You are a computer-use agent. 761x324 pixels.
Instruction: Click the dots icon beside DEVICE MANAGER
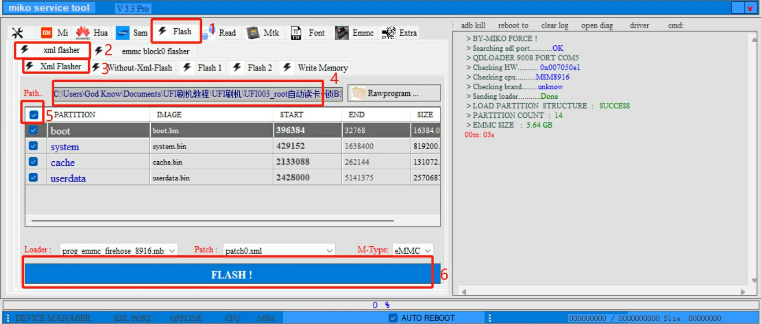tap(8, 318)
